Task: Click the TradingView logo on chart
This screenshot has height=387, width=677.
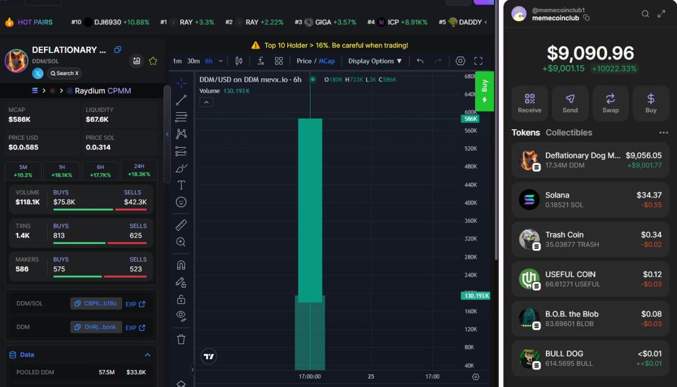Action: [x=209, y=356]
